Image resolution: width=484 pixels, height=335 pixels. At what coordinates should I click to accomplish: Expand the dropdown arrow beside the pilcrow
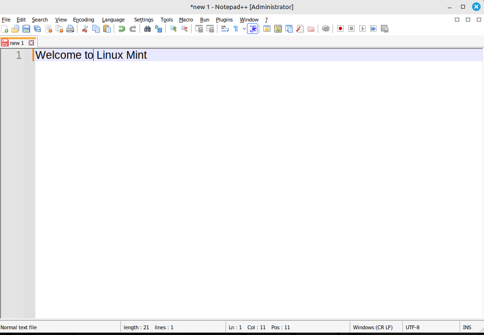pyautogui.click(x=244, y=29)
